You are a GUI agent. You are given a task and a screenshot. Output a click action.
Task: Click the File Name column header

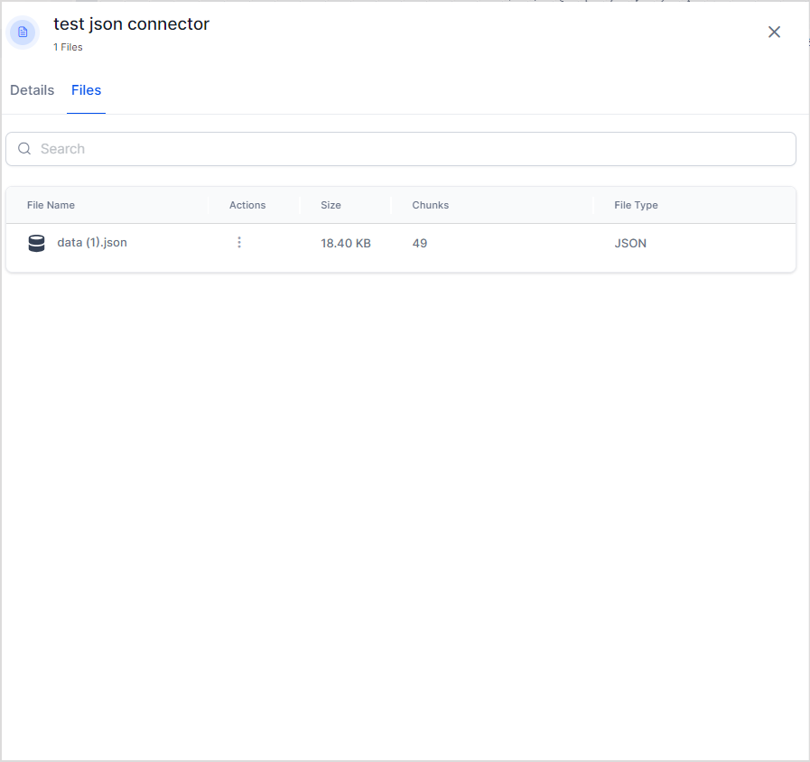pos(51,205)
